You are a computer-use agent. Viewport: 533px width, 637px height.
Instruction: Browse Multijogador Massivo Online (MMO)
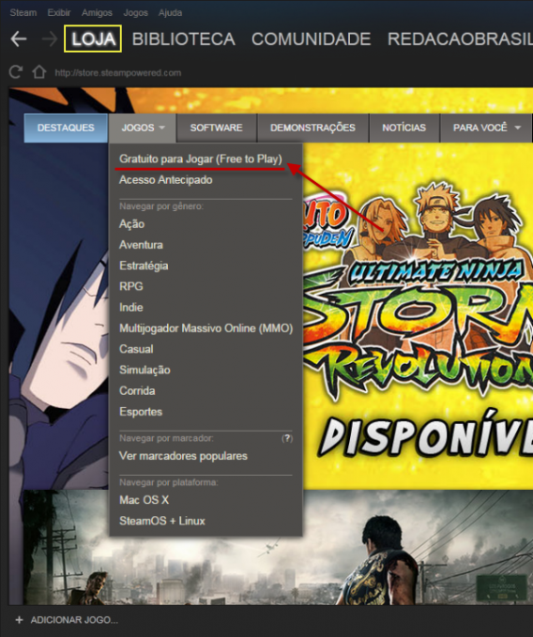[x=206, y=328]
